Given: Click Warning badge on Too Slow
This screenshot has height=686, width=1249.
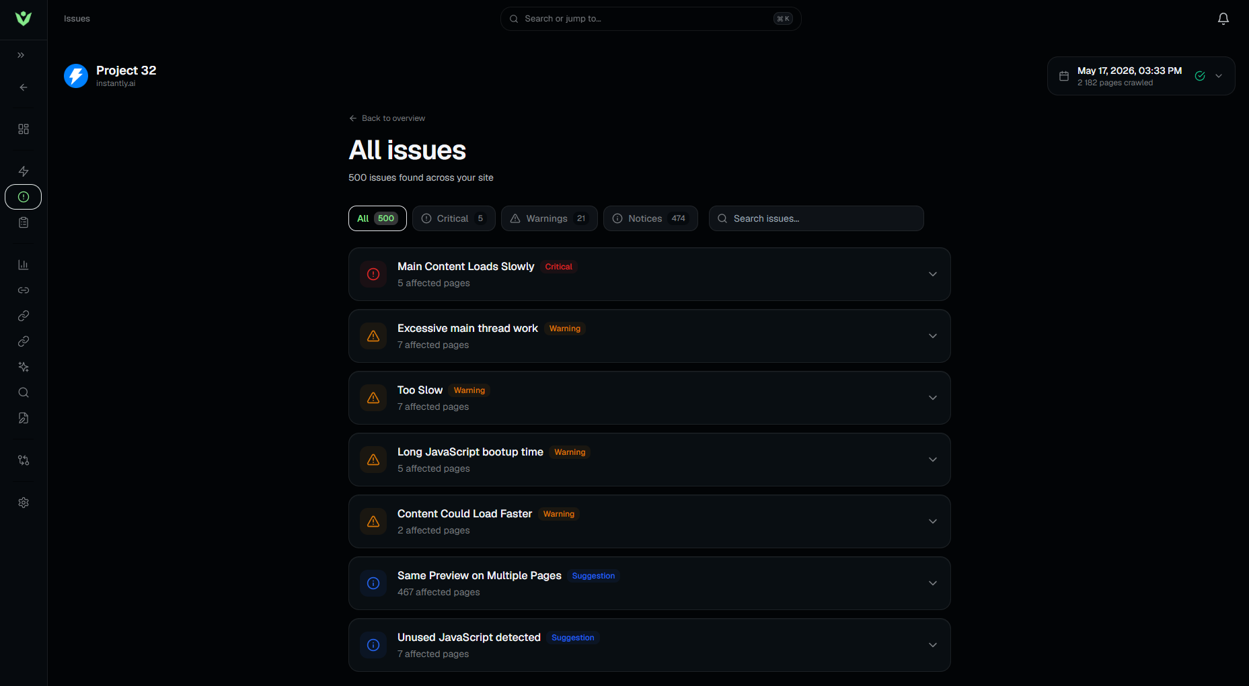Looking at the screenshot, I should [469, 390].
